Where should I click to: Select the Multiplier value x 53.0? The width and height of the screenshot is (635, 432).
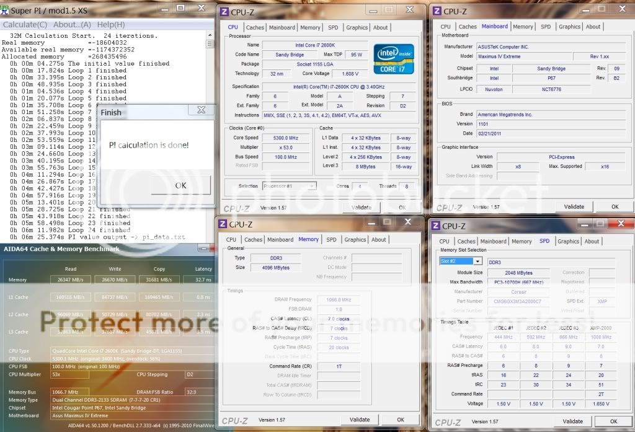tap(286, 148)
